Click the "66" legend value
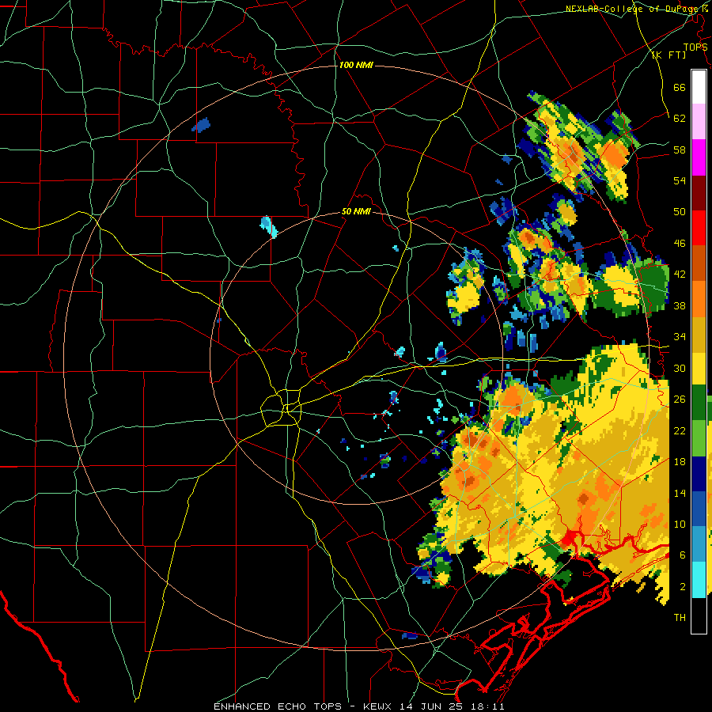712x712 pixels. pyautogui.click(x=680, y=87)
